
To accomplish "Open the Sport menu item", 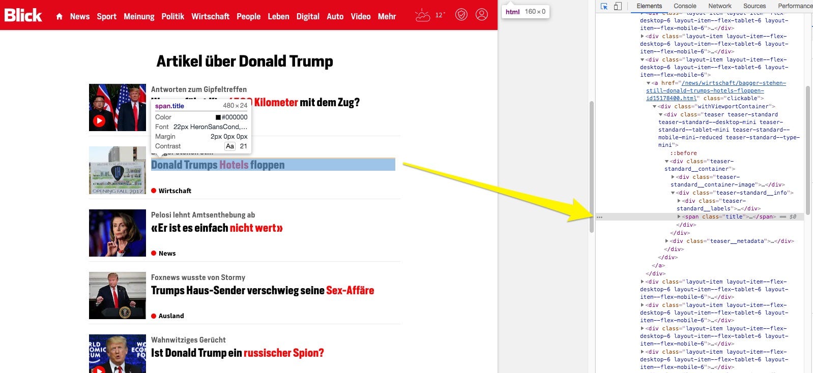I will pos(107,16).
